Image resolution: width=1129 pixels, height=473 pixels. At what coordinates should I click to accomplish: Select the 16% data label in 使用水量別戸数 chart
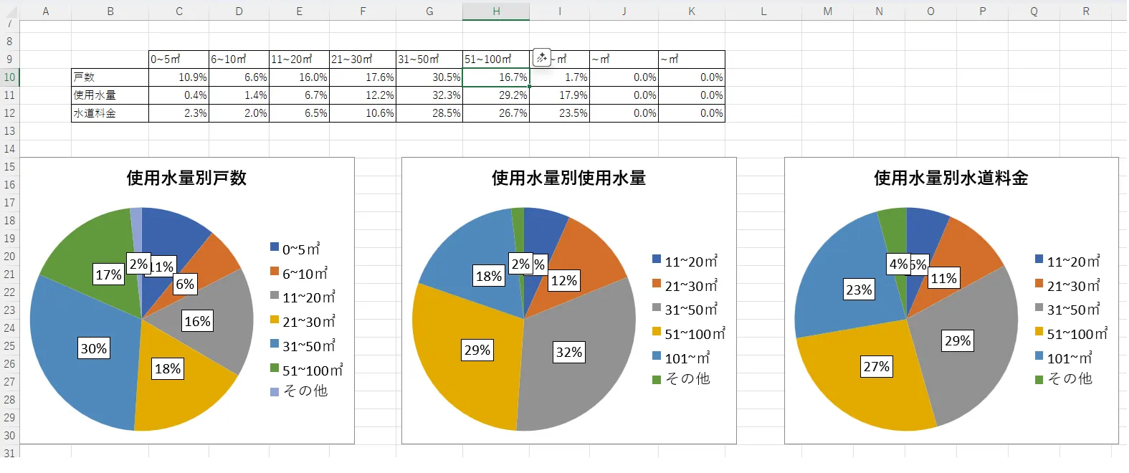pos(198,321)
